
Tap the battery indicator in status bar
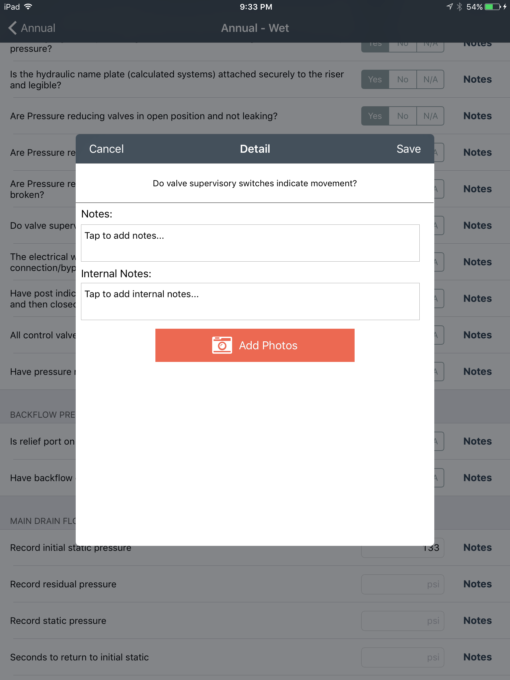coord(492,7)
